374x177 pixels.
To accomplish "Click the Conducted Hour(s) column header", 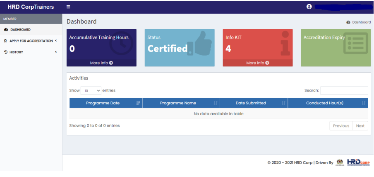I will tap(328, 103).
